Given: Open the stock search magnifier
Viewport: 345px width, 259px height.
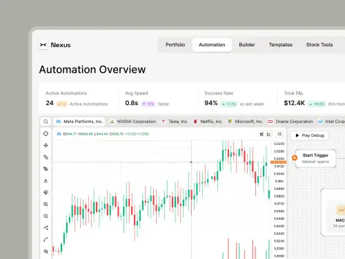Looking at the screenshot, I should pyautogui.click(x=46, y=122).
